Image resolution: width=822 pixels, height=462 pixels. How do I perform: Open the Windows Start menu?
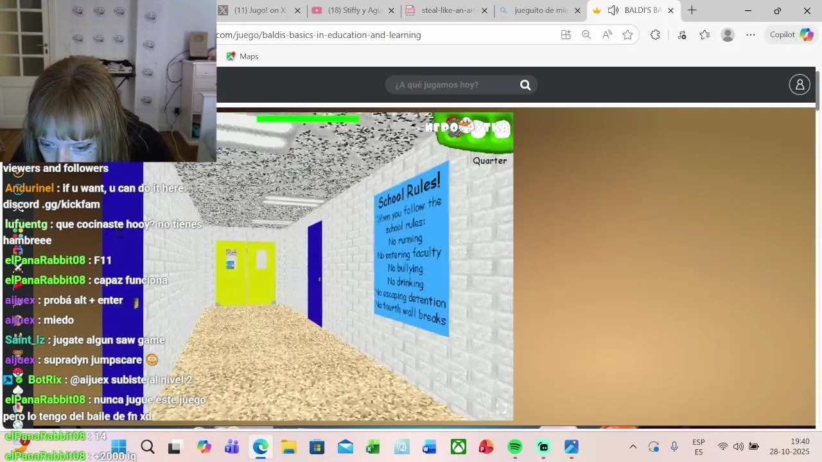click(x=119, y=447)
